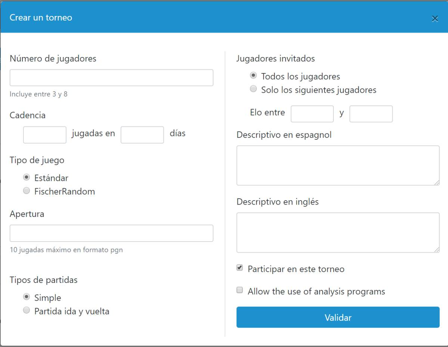Click the Descriptivo en inglés text area
This screenshot has width=448, height=347.
click(338, 232)
